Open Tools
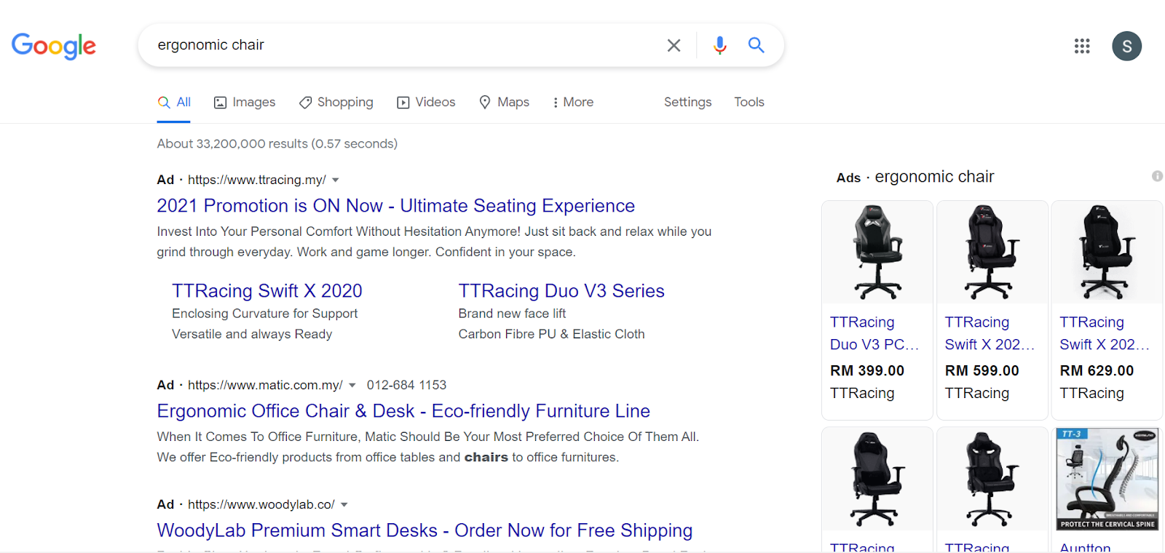Viewport: 1165px width, 553px height. coord(749,103)
